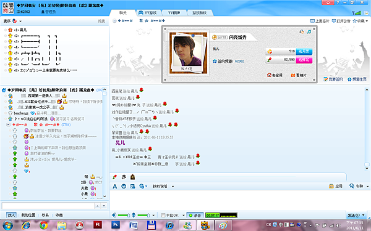Click the 抢麦 grab mic button
Screen dimensions: 371x231
(x=101, y=21)
